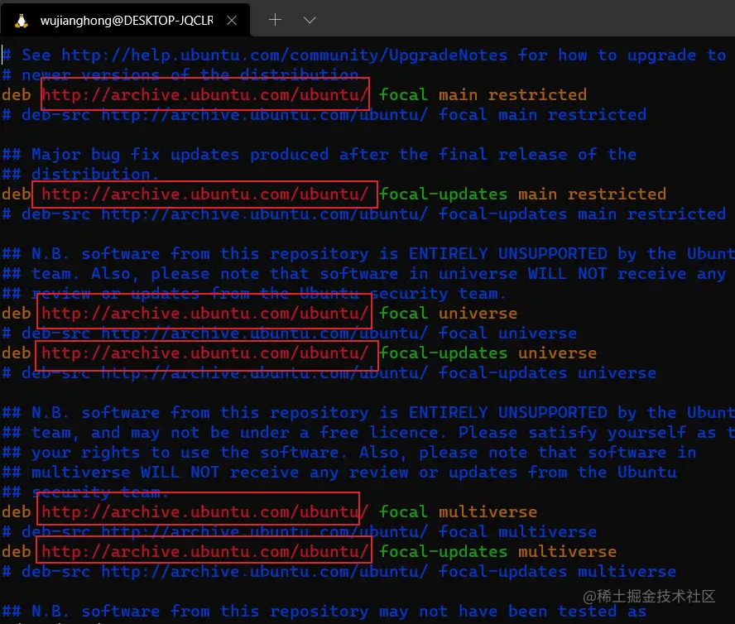Viewport: 735px width, 624px height.
Task: Click the commented deb-src focal universe line
Action: tap(289, 334)
